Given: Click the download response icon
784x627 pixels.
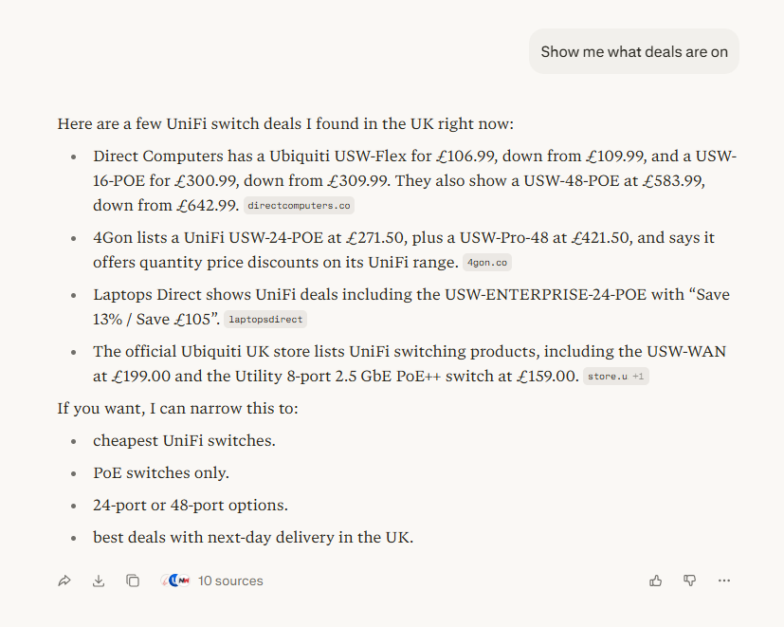Looking at the screenshot, I should (x=99, y=581).
